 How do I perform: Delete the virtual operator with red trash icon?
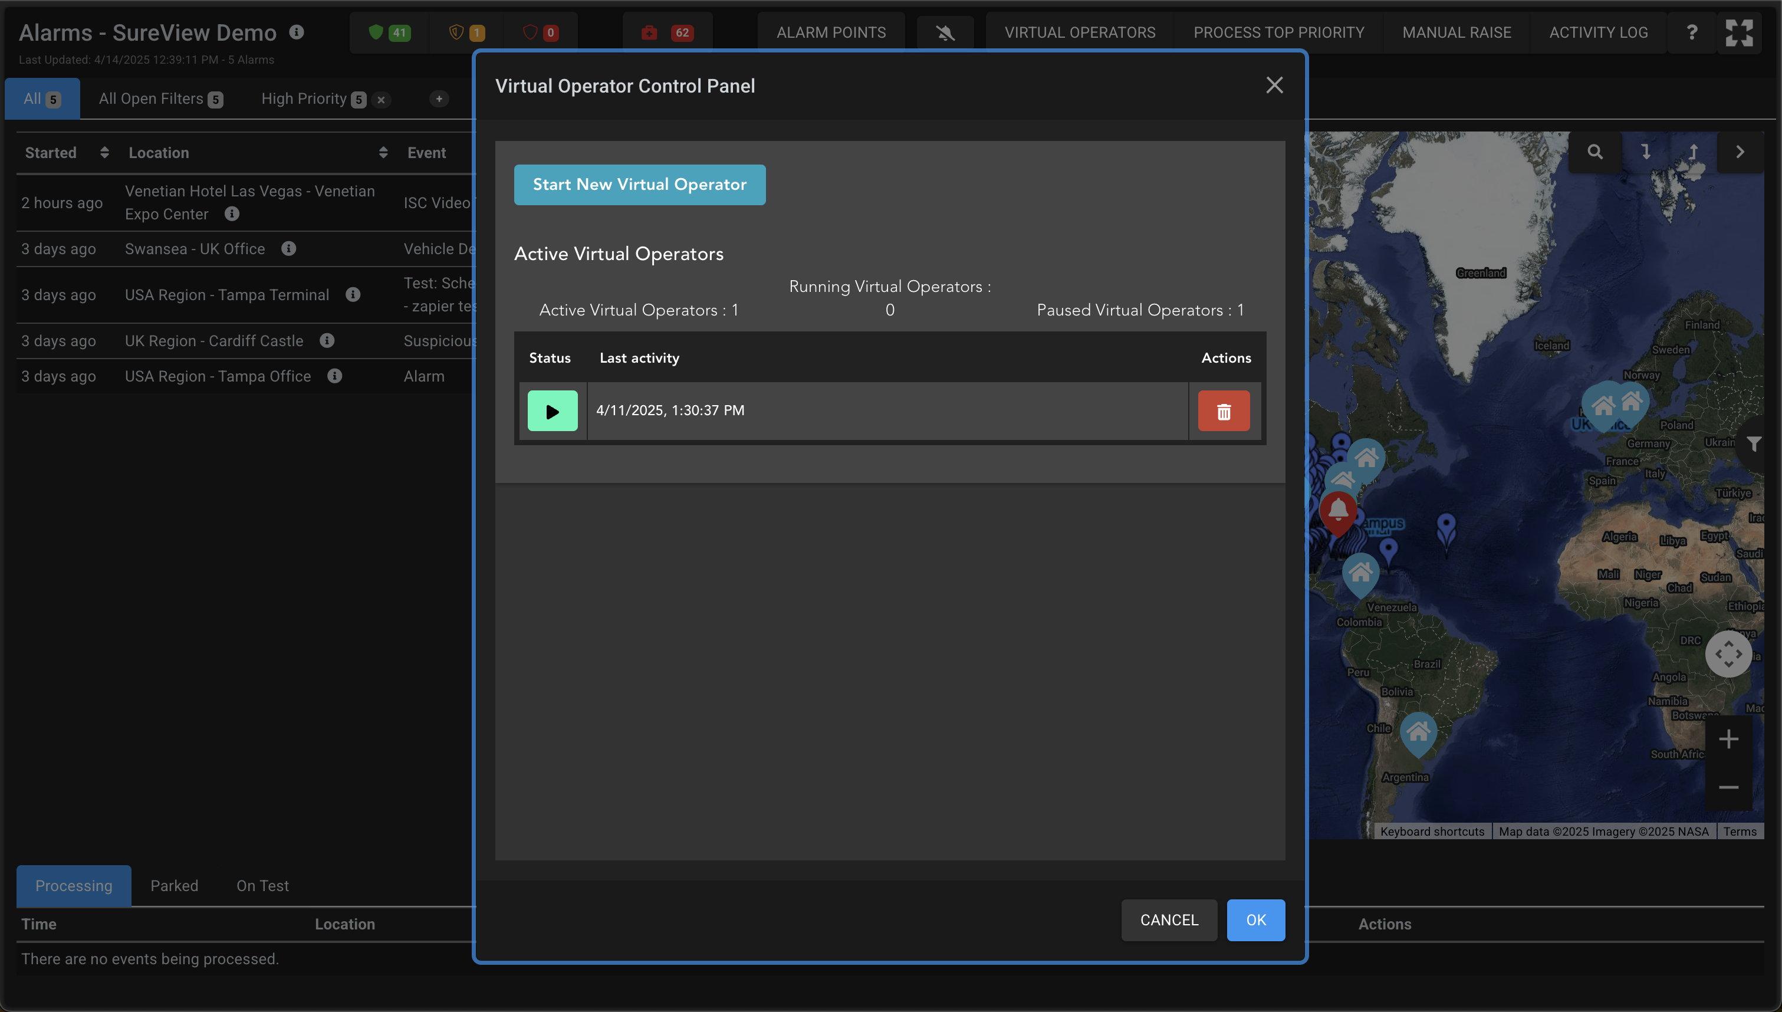[1224, 411]
